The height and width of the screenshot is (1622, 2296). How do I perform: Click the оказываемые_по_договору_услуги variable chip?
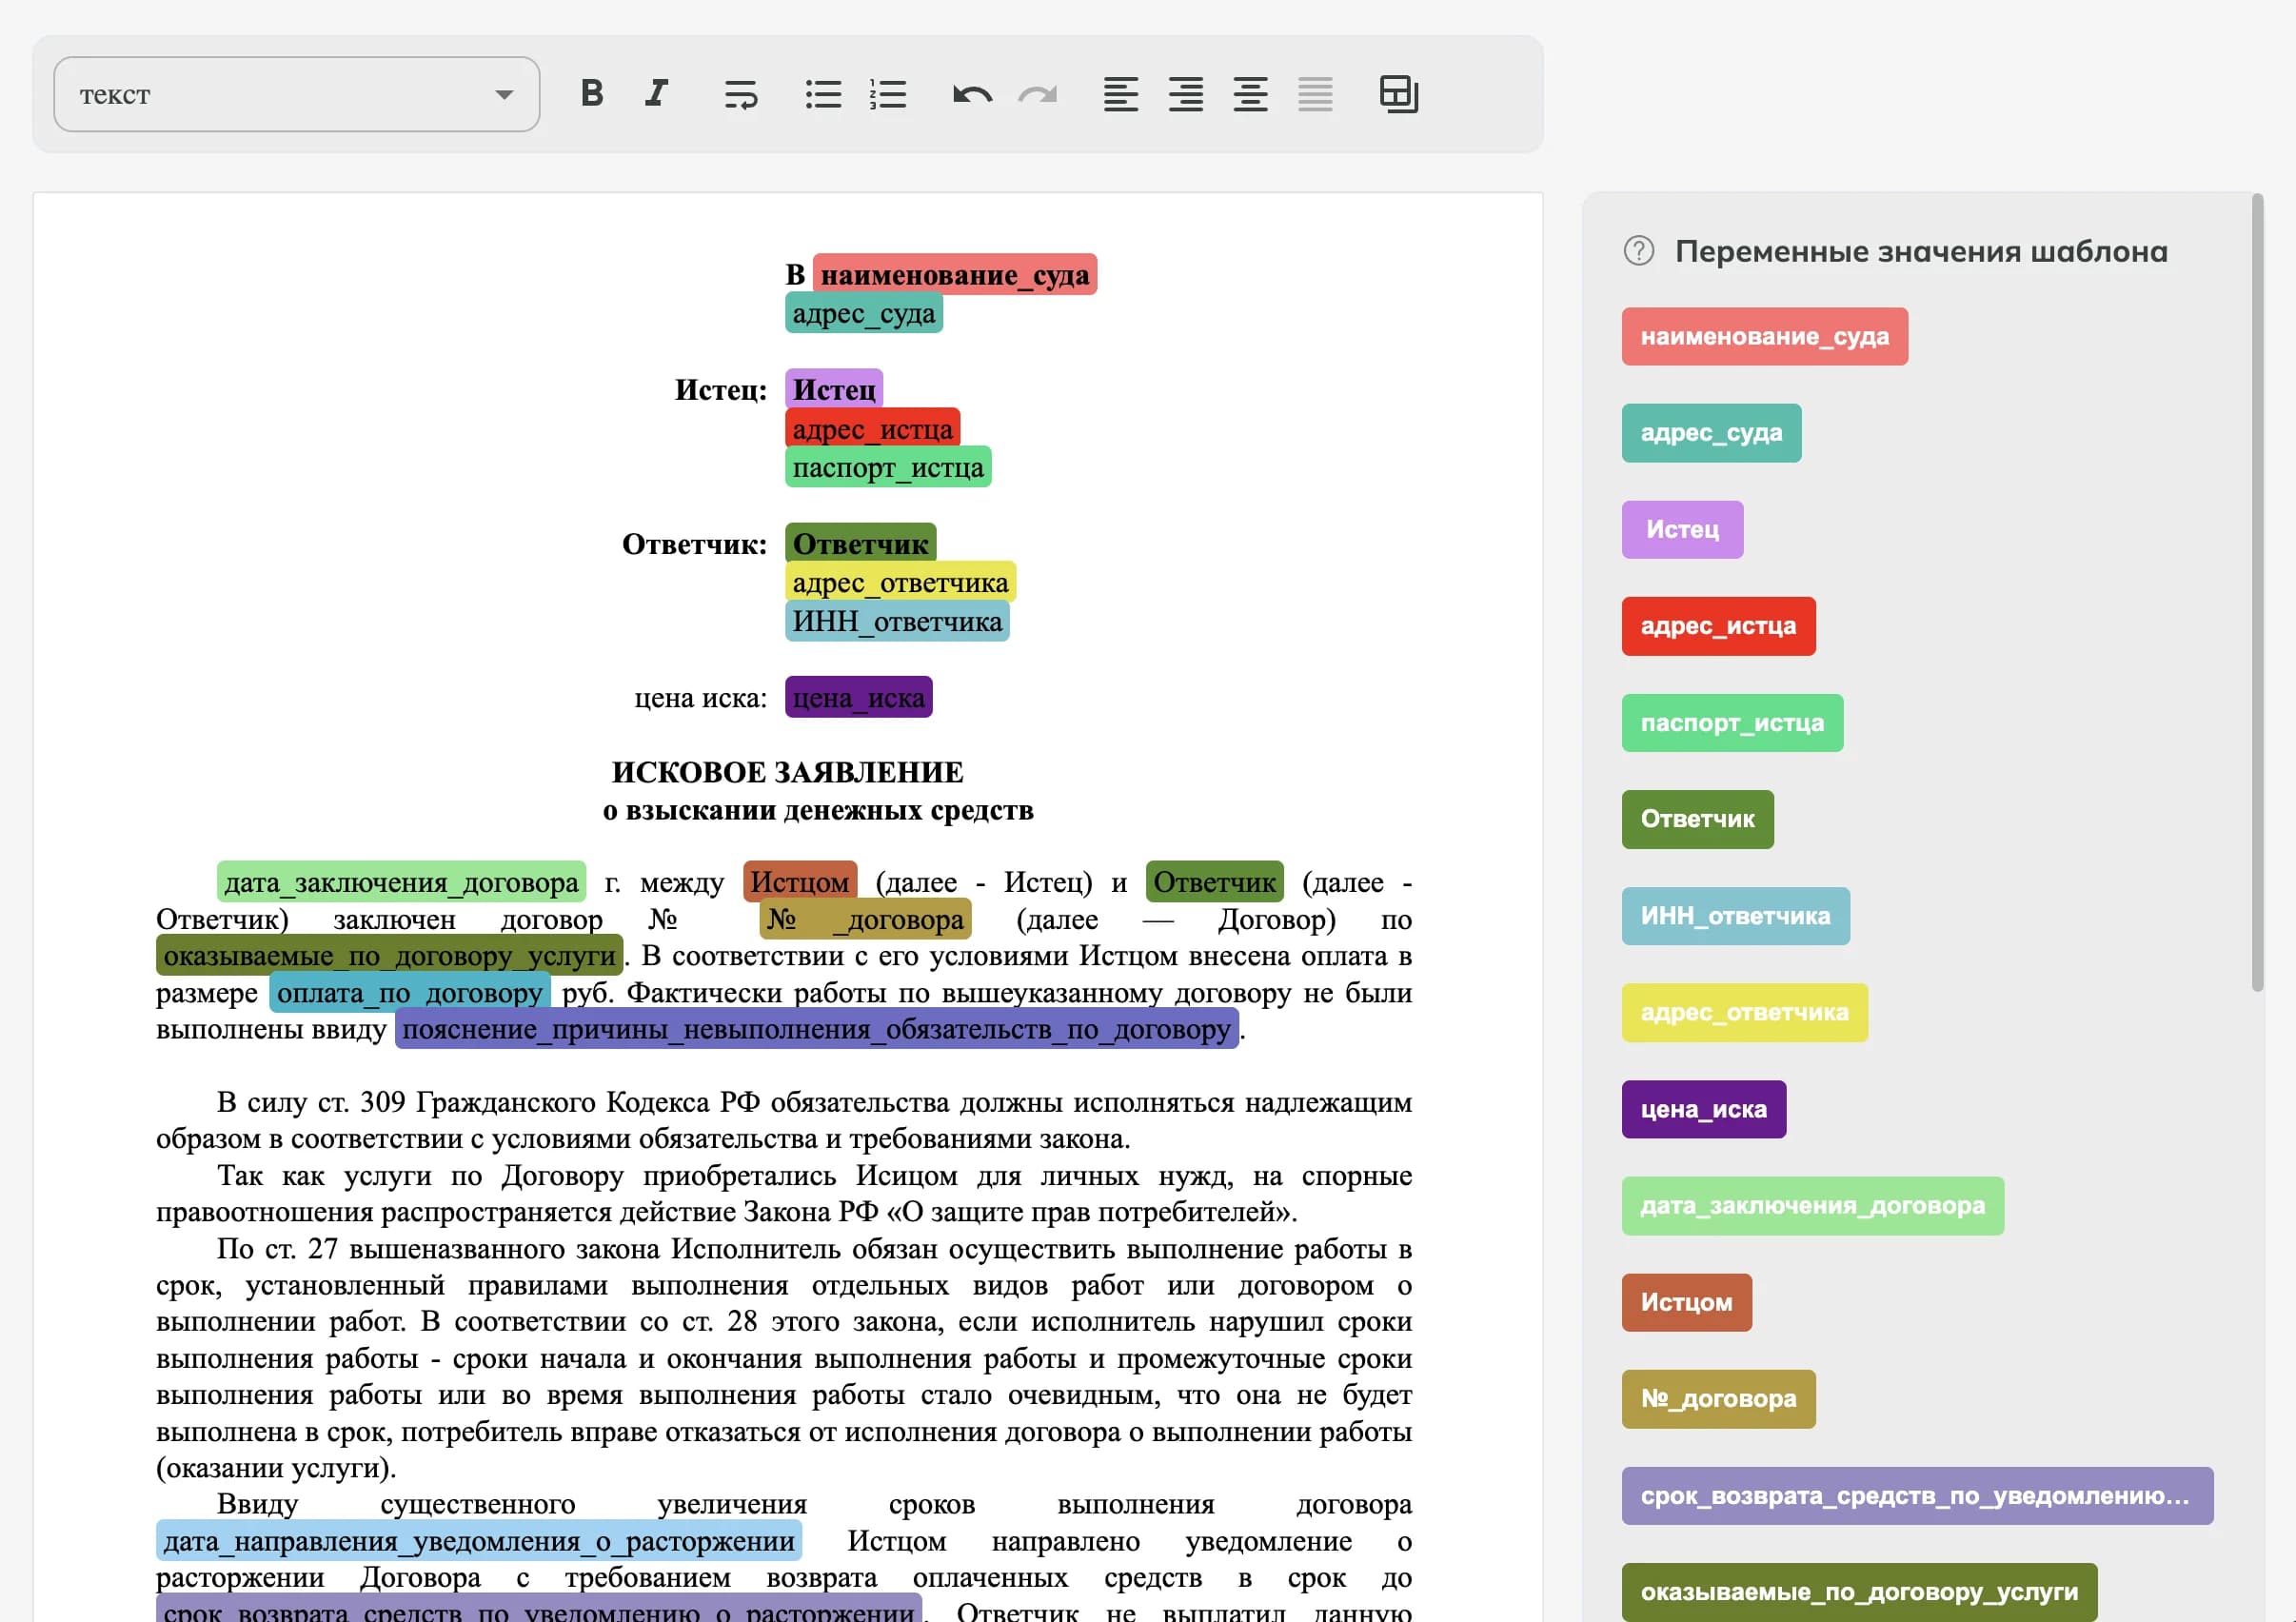1860,1590
